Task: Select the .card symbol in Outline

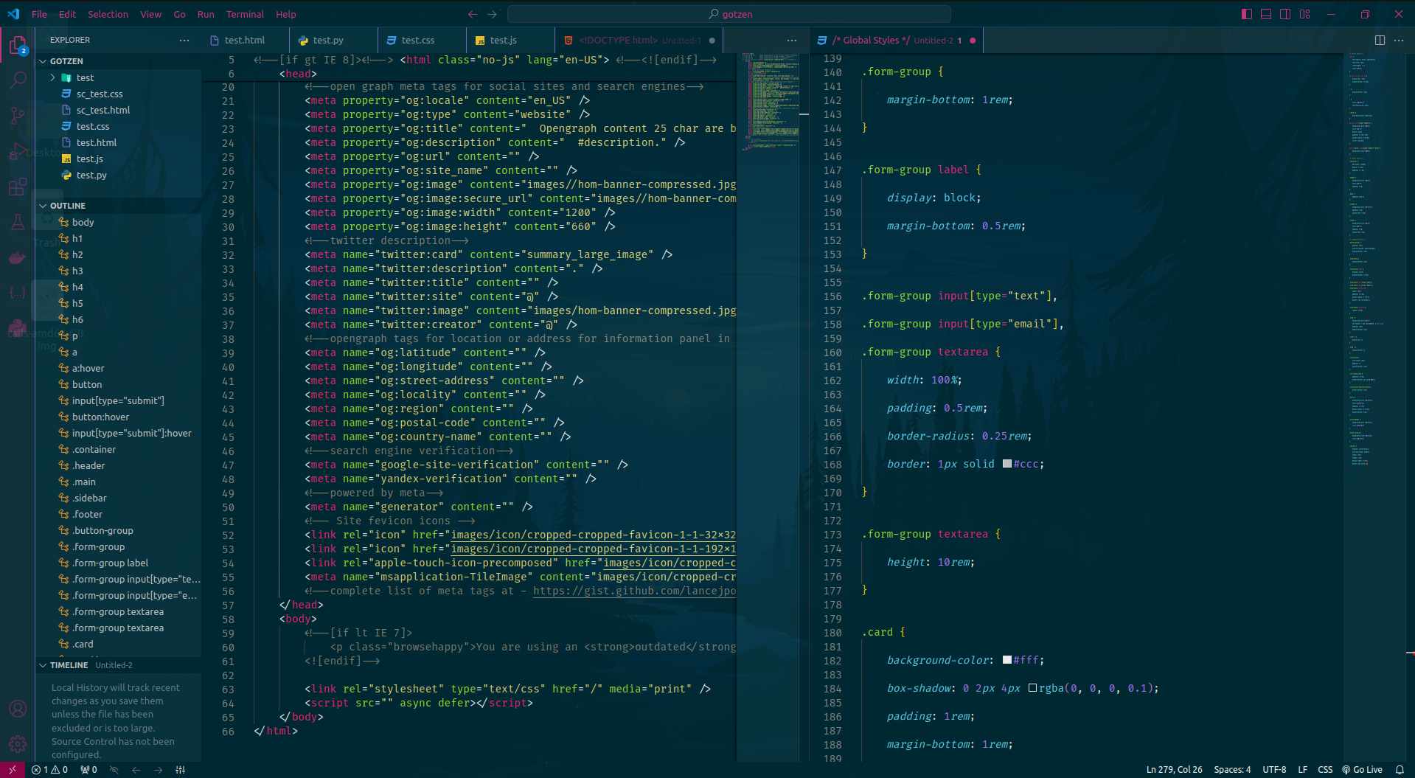Action: [x=83, y=645]
